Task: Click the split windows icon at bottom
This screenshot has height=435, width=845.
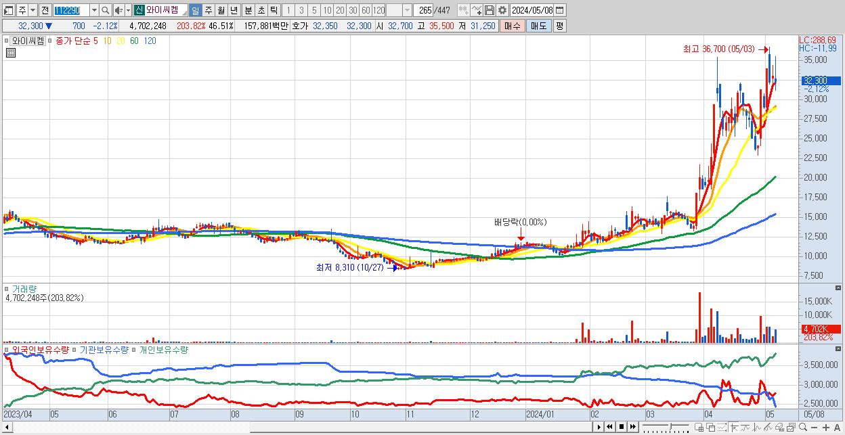Action: 699,428
